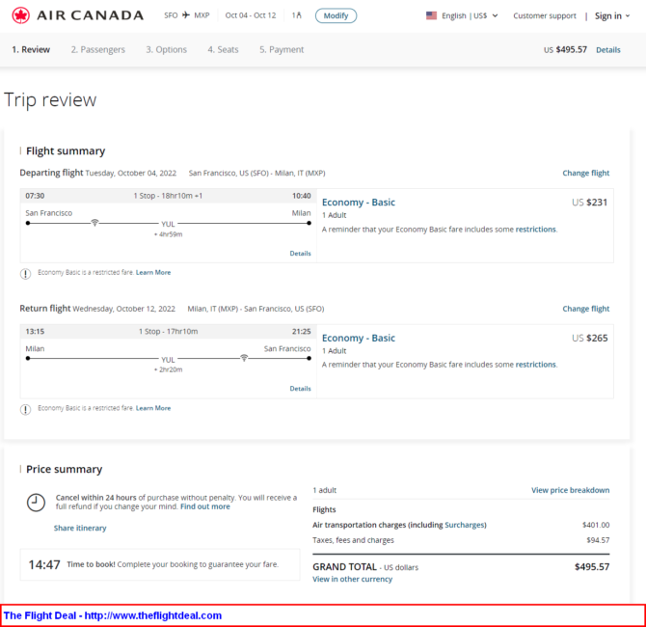Select the 2. Passengers step
The height and width of the screenshot is (627, 646).
pyautogui.click(x=97, y=49)
